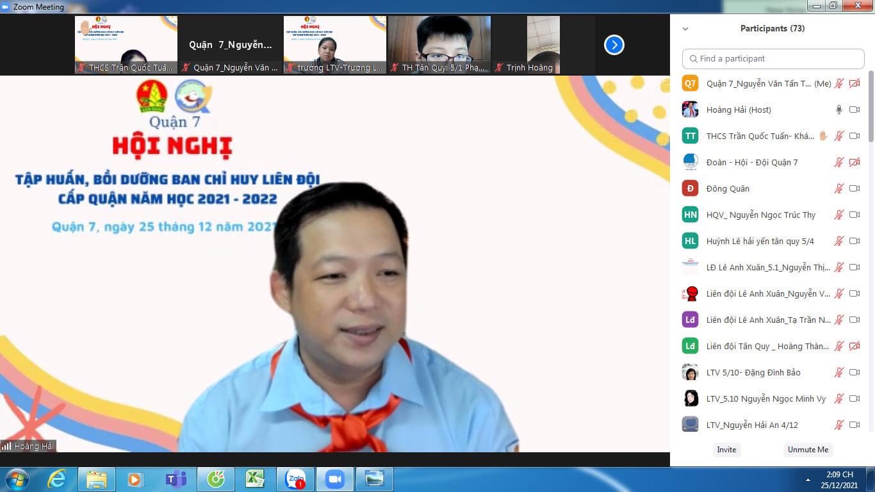
Task: Click the muted mic icon for Đông Quân
Action: pyautogui.click(x=839, y=188)
